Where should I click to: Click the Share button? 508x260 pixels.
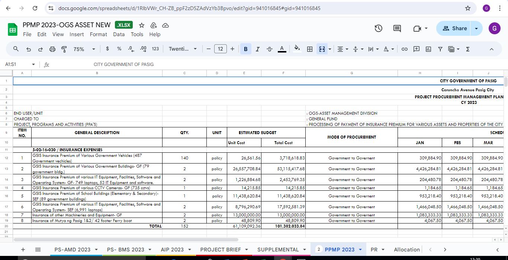(454, 28)
